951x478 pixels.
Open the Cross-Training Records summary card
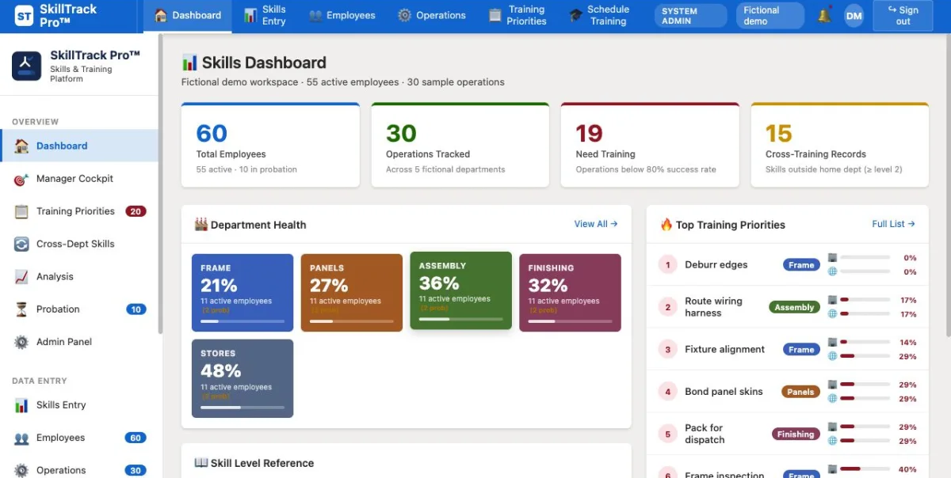coord(840,145)
